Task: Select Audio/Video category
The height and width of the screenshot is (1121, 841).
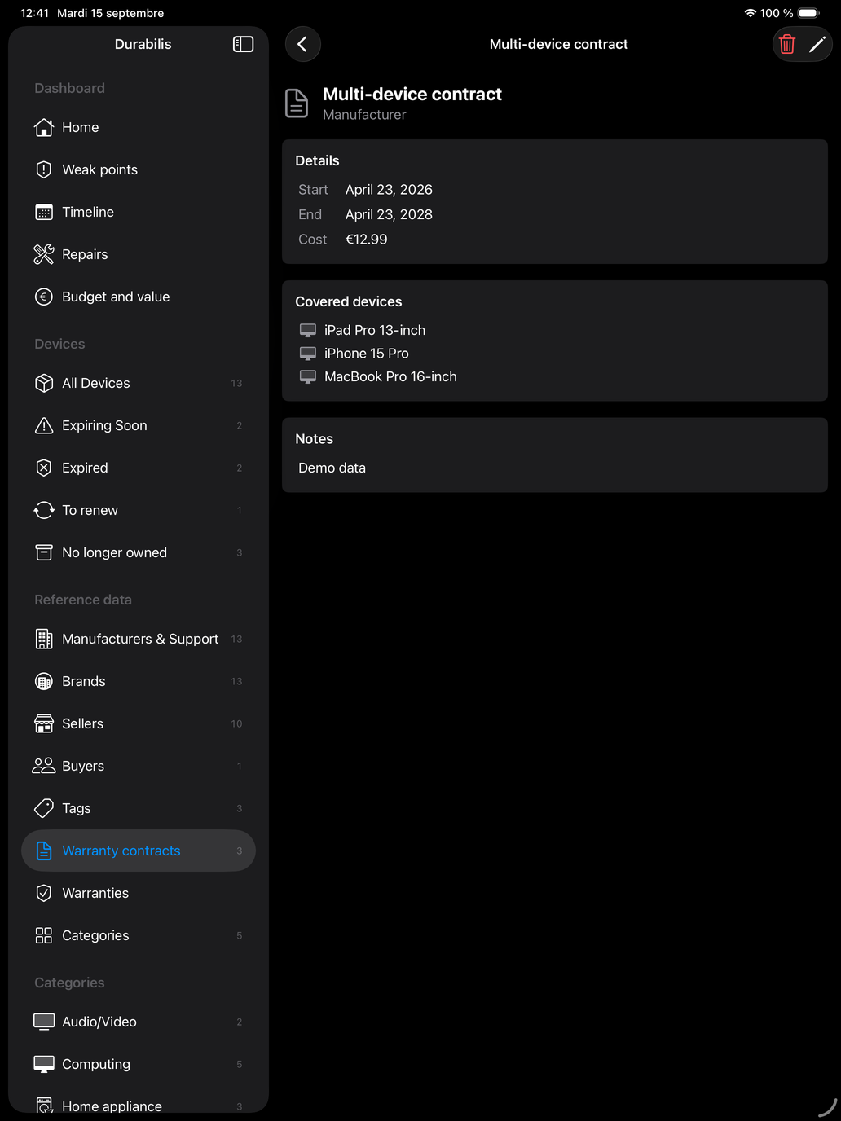Action: click(x=139, y=1022)
